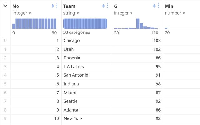Change No column integer type dropdown
The image size is (200, 125).
22,13
